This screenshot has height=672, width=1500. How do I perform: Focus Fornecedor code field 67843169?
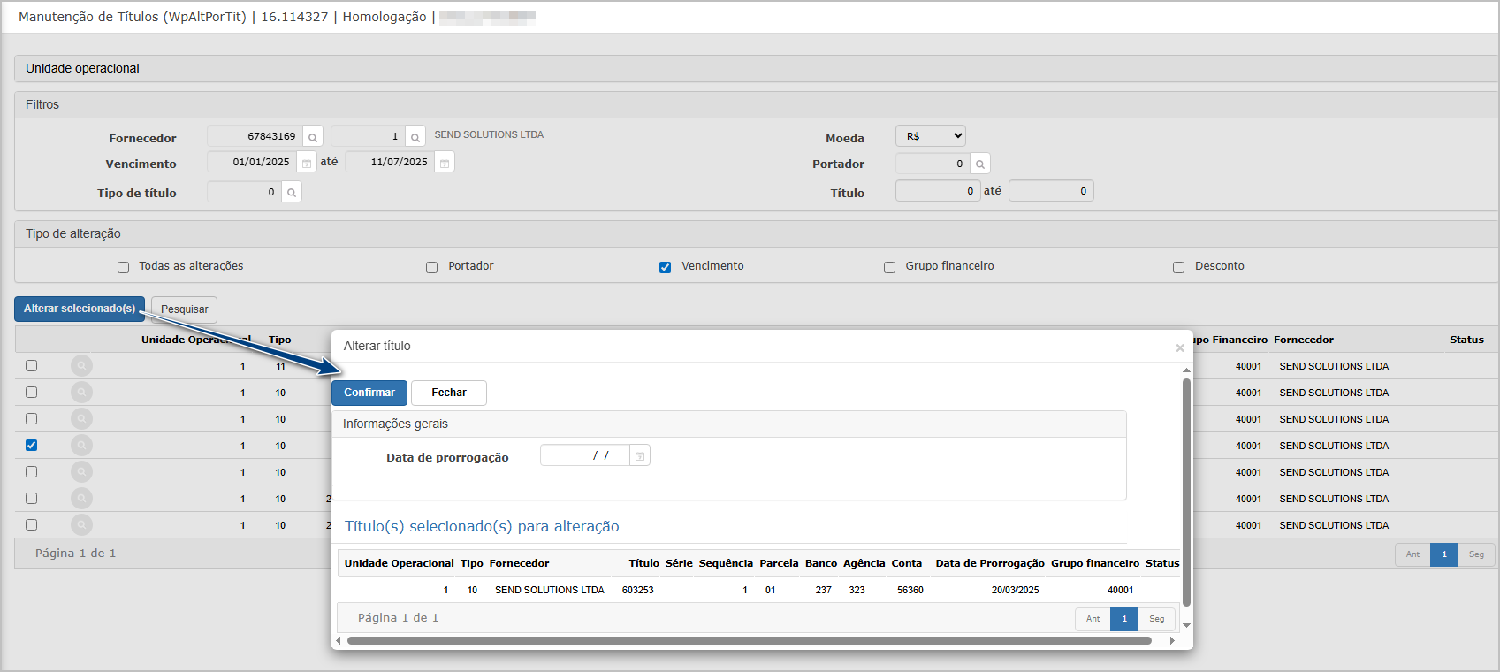pyautogui.click(x=255, y=136)
